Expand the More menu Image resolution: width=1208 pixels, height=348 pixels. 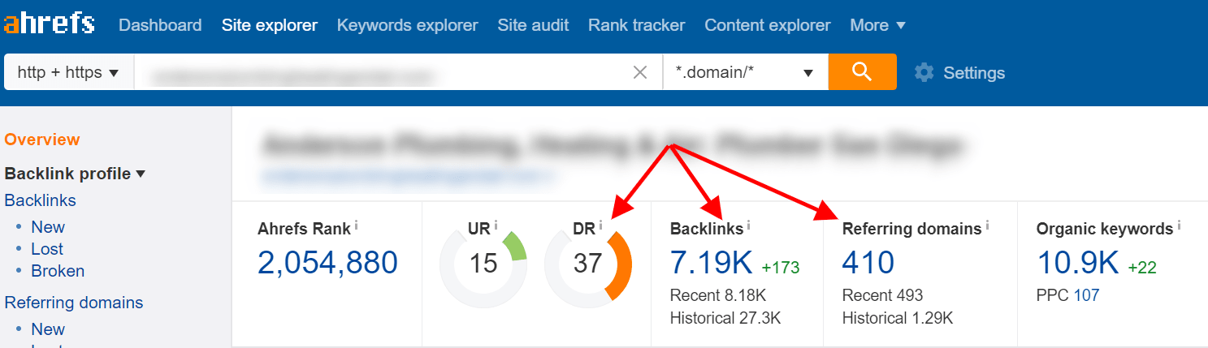pos(878,25)
